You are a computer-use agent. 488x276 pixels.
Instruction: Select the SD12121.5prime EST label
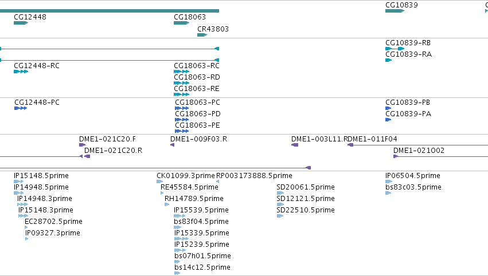coord(306,199)
